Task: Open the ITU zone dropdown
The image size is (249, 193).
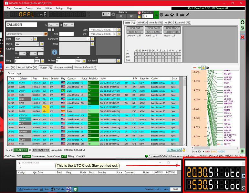Action: coord(24,53)
